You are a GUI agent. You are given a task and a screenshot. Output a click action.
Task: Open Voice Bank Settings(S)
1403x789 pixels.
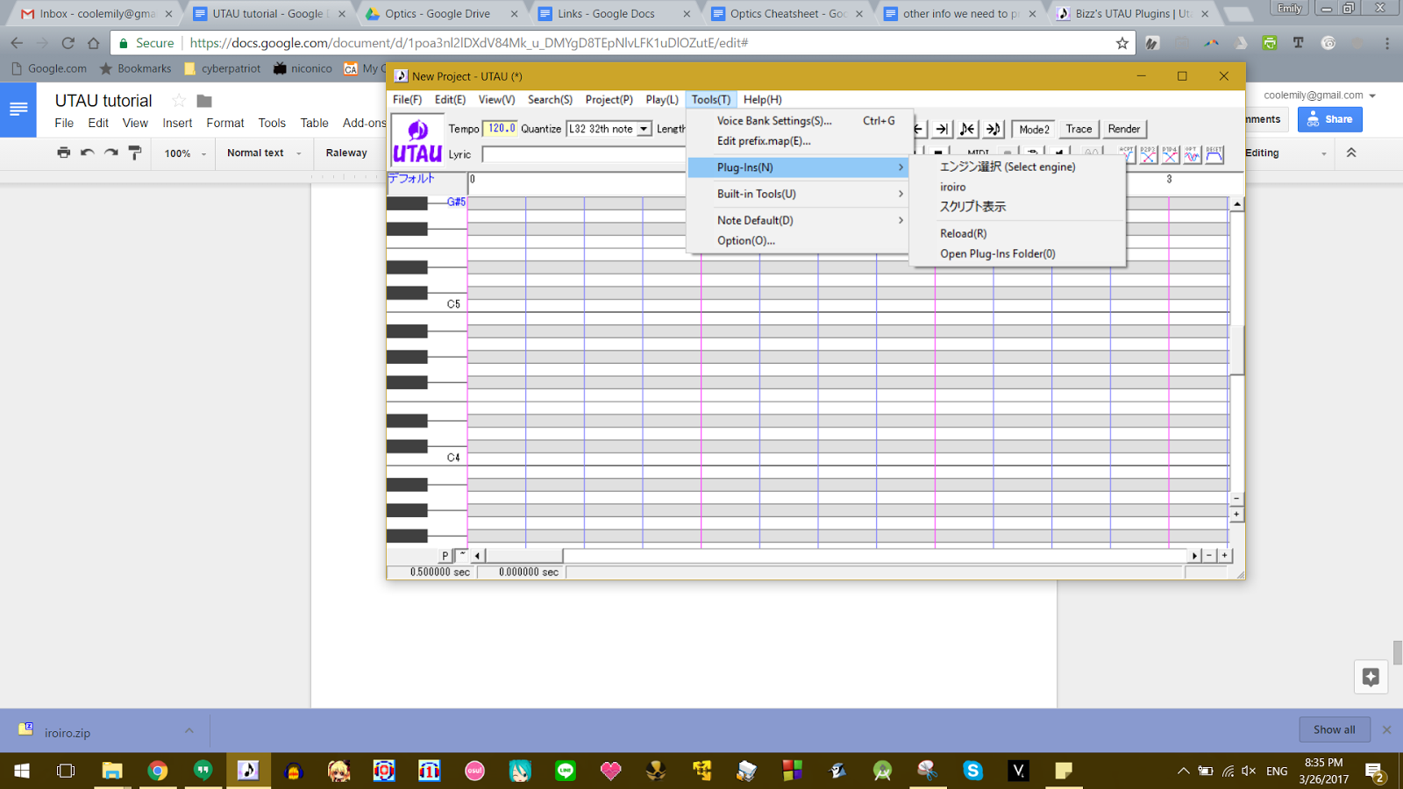tap(797, 121)
